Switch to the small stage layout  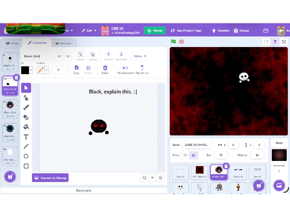266,42
